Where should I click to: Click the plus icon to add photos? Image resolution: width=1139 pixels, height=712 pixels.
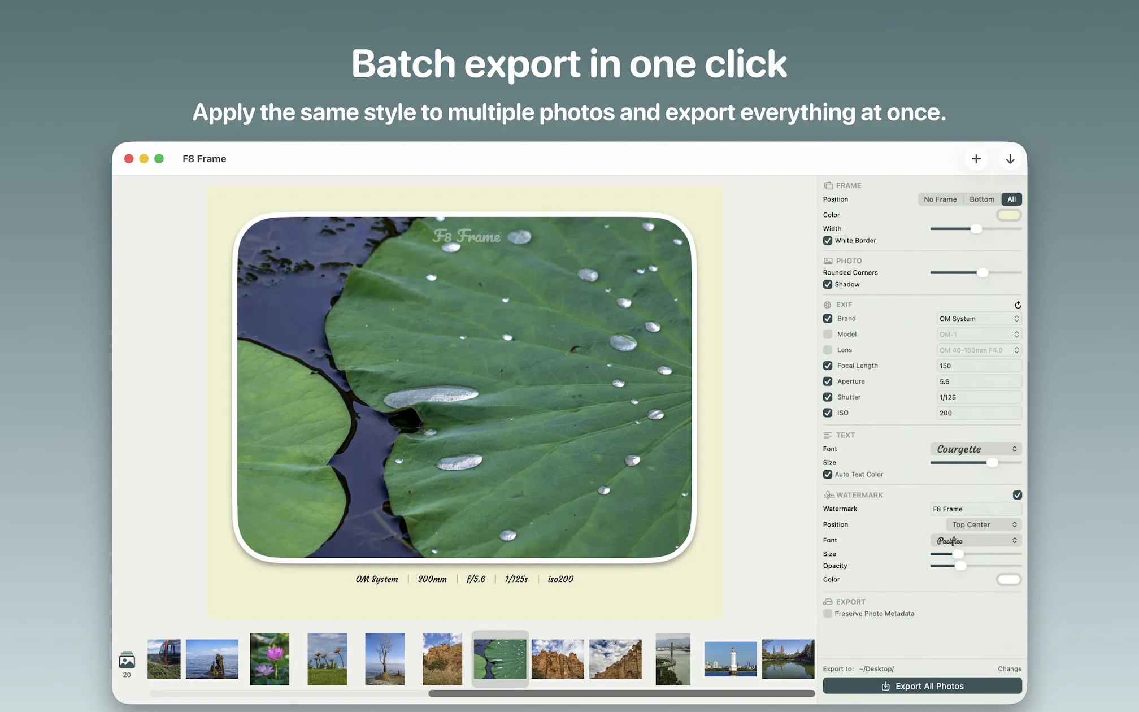tap(976, 159)
